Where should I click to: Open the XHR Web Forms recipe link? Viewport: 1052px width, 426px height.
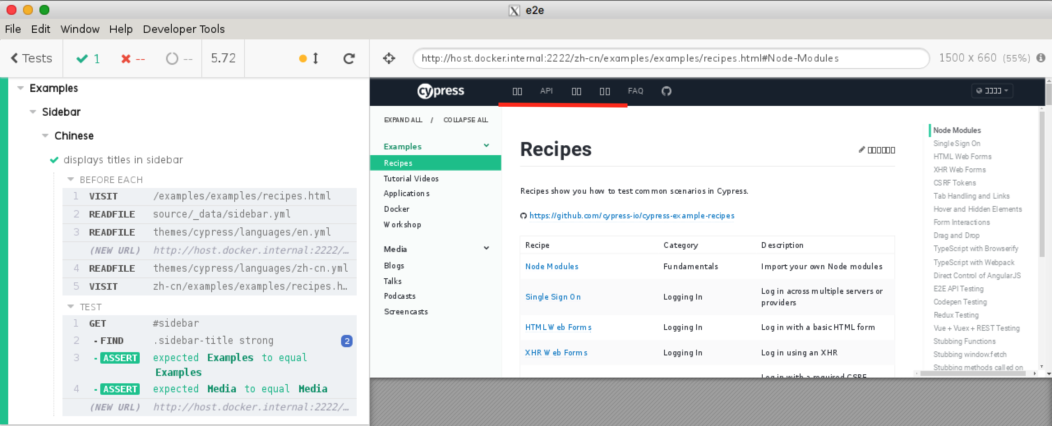556,353
